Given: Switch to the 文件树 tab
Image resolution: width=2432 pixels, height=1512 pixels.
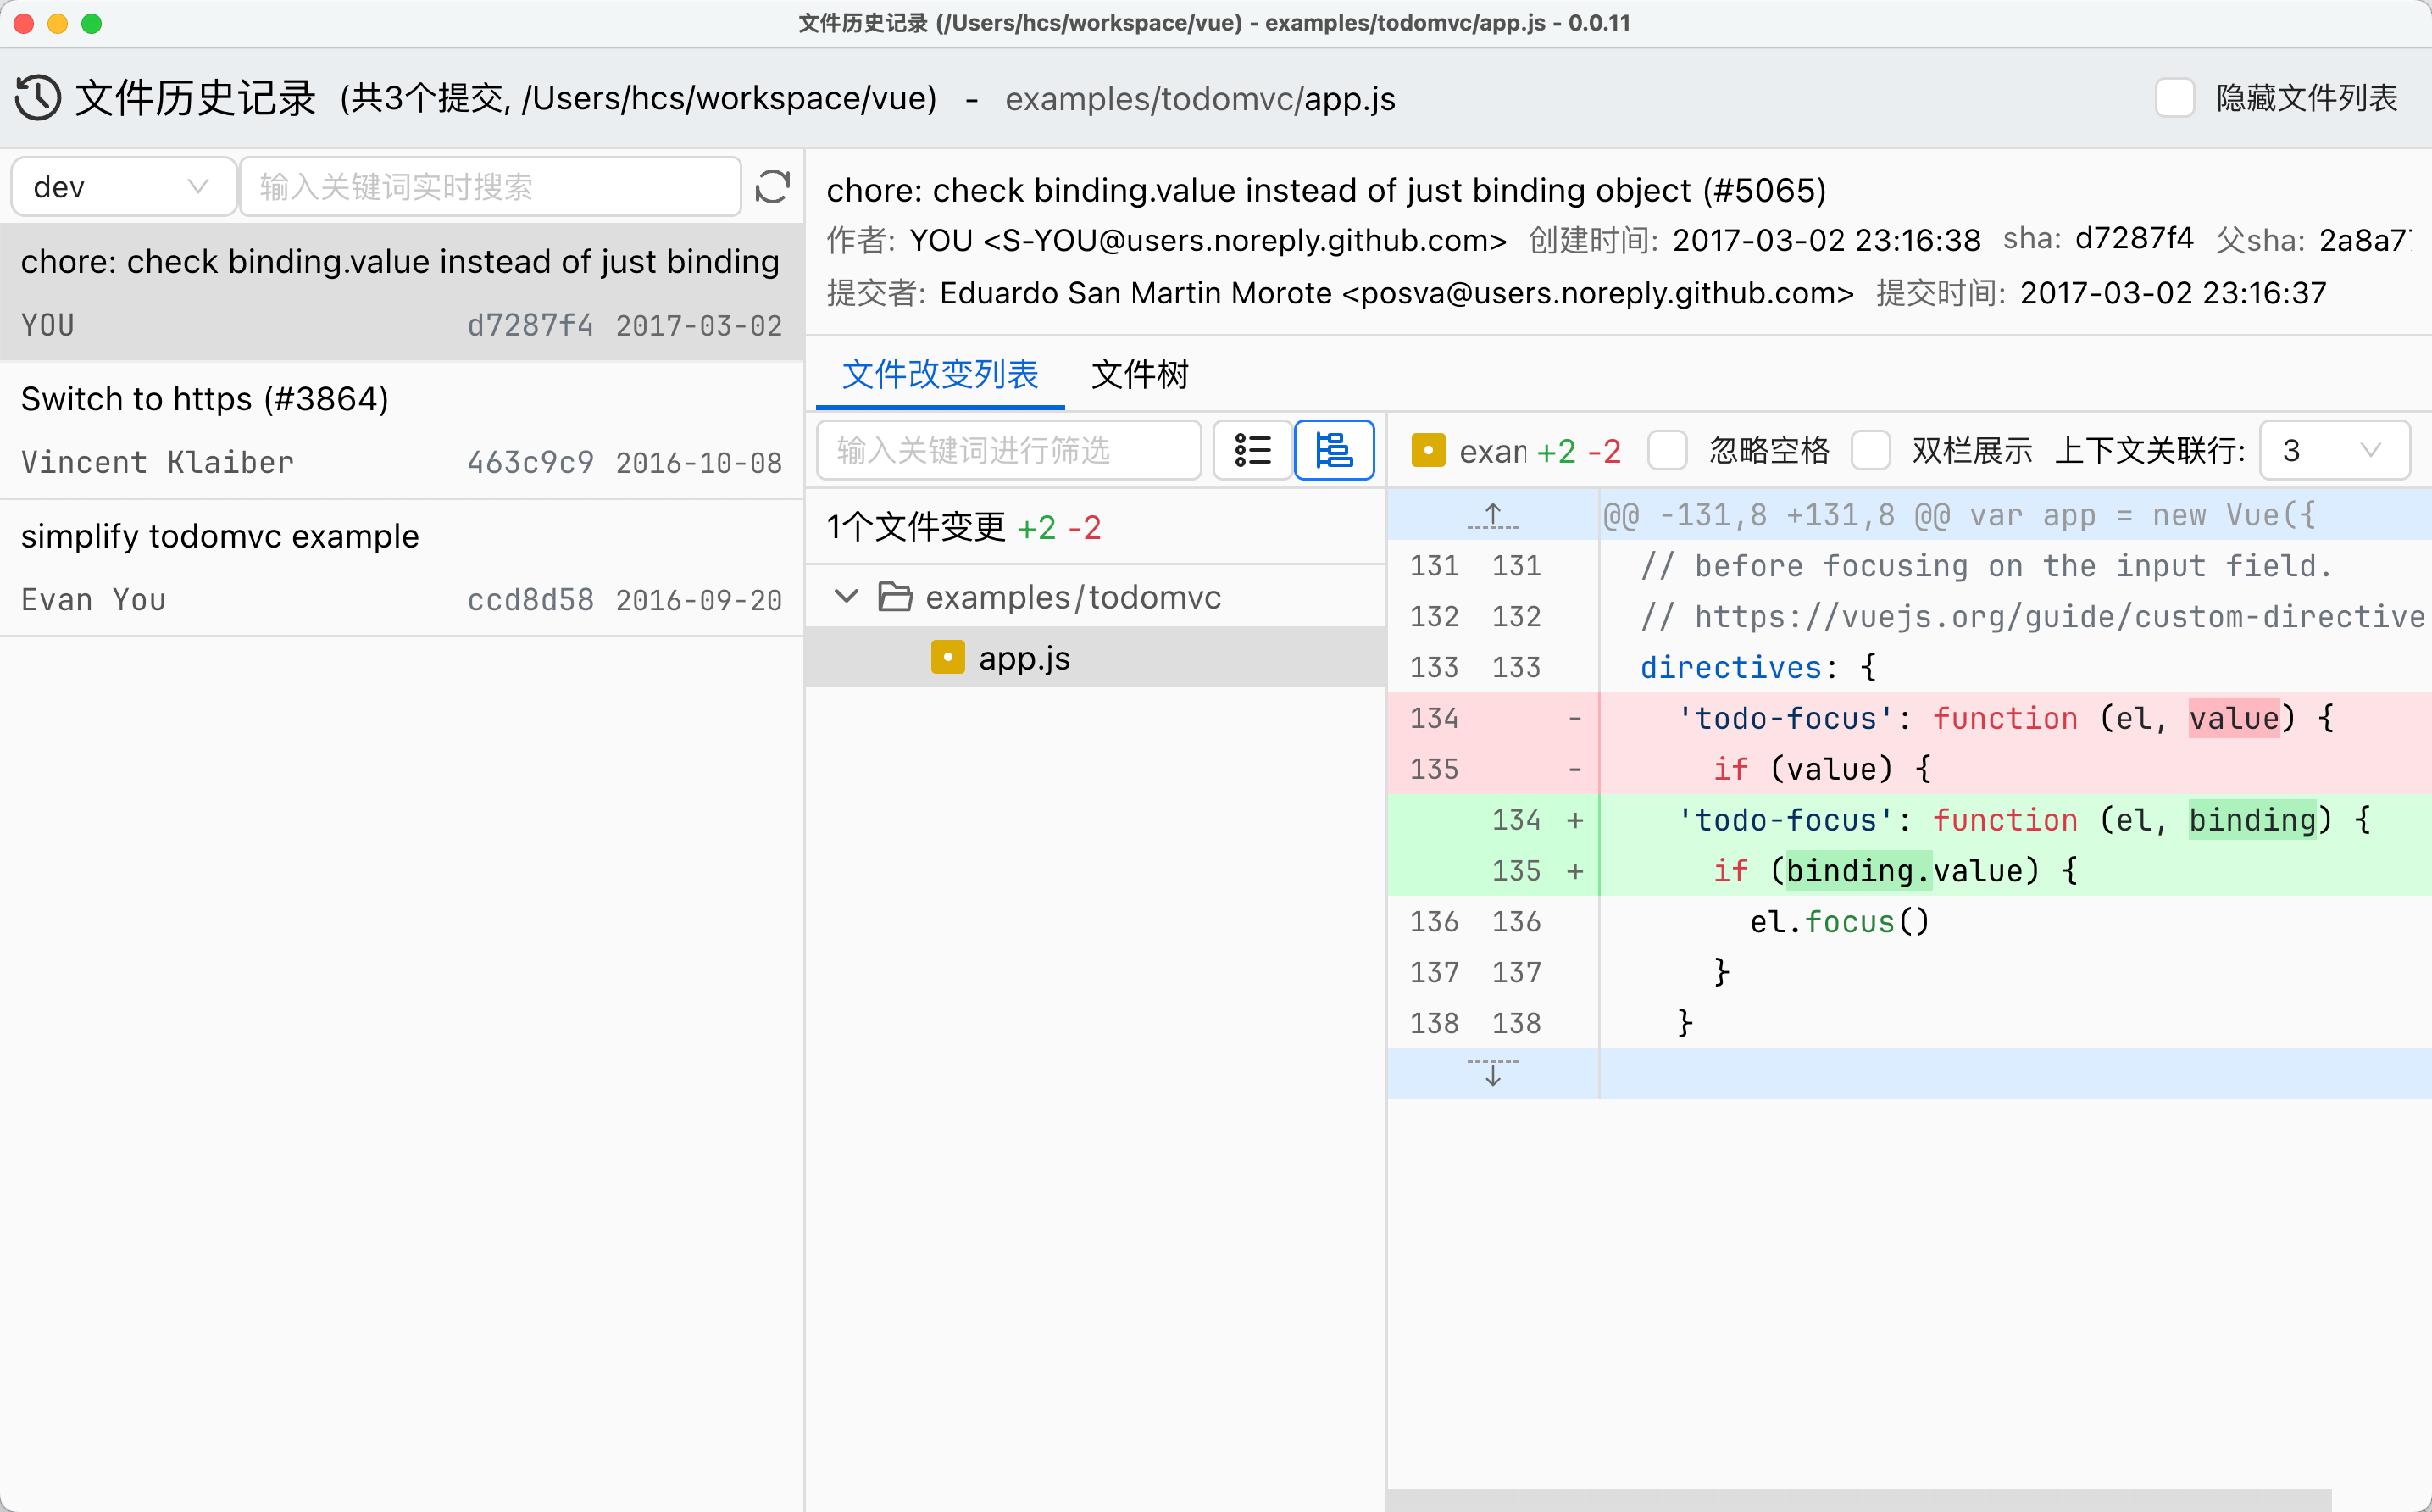Looking at the screenshot, I should pos(1140,375).
